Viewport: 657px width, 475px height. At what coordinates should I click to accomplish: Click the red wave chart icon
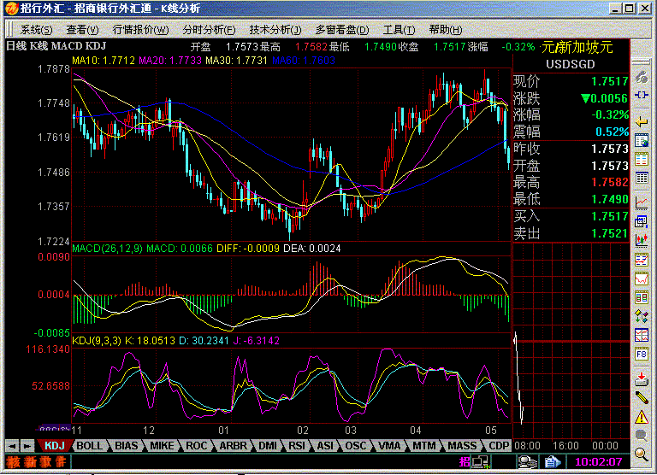[x=642, y=279]
